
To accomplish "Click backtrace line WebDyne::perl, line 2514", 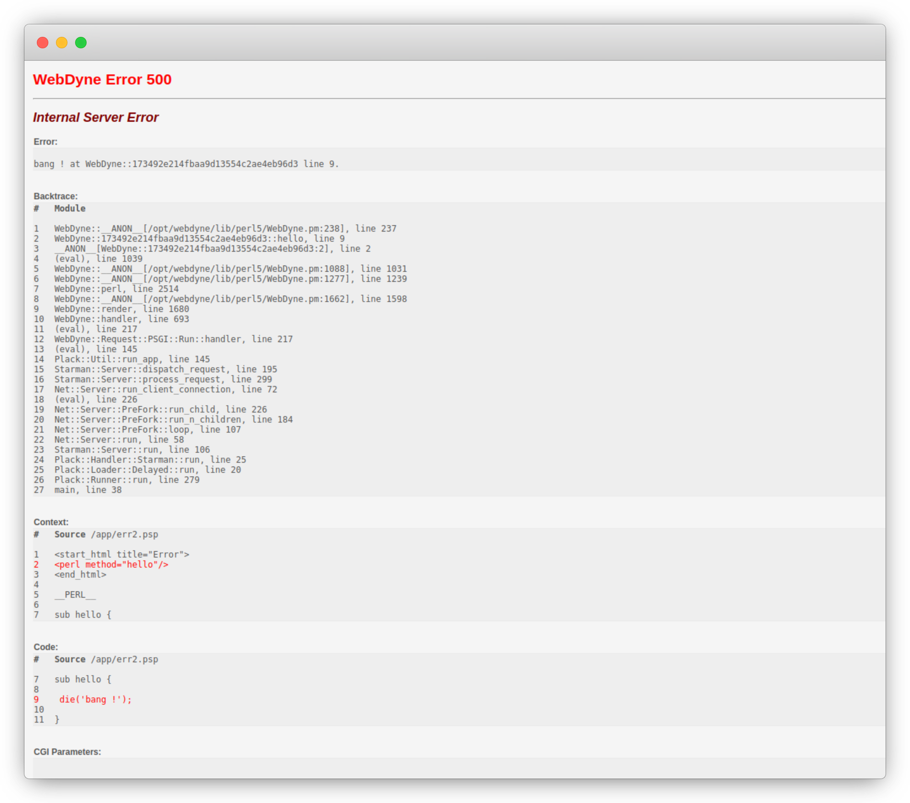I will [116, 289].
